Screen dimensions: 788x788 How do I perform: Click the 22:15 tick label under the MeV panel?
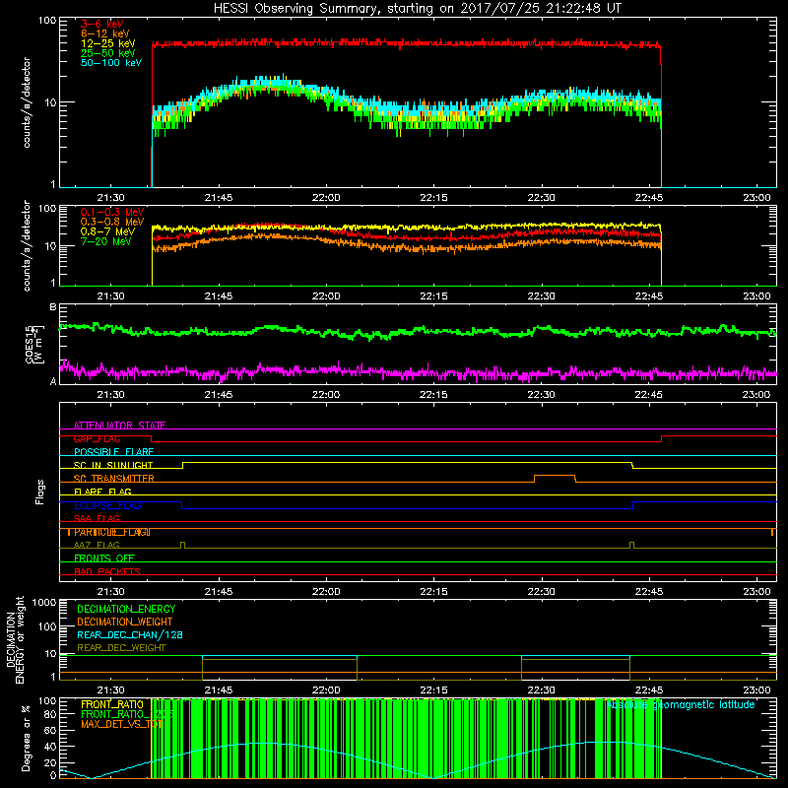point(433,296)
